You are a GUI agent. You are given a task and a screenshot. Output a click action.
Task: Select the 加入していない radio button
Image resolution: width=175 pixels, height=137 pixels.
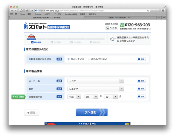pos(89,59)
